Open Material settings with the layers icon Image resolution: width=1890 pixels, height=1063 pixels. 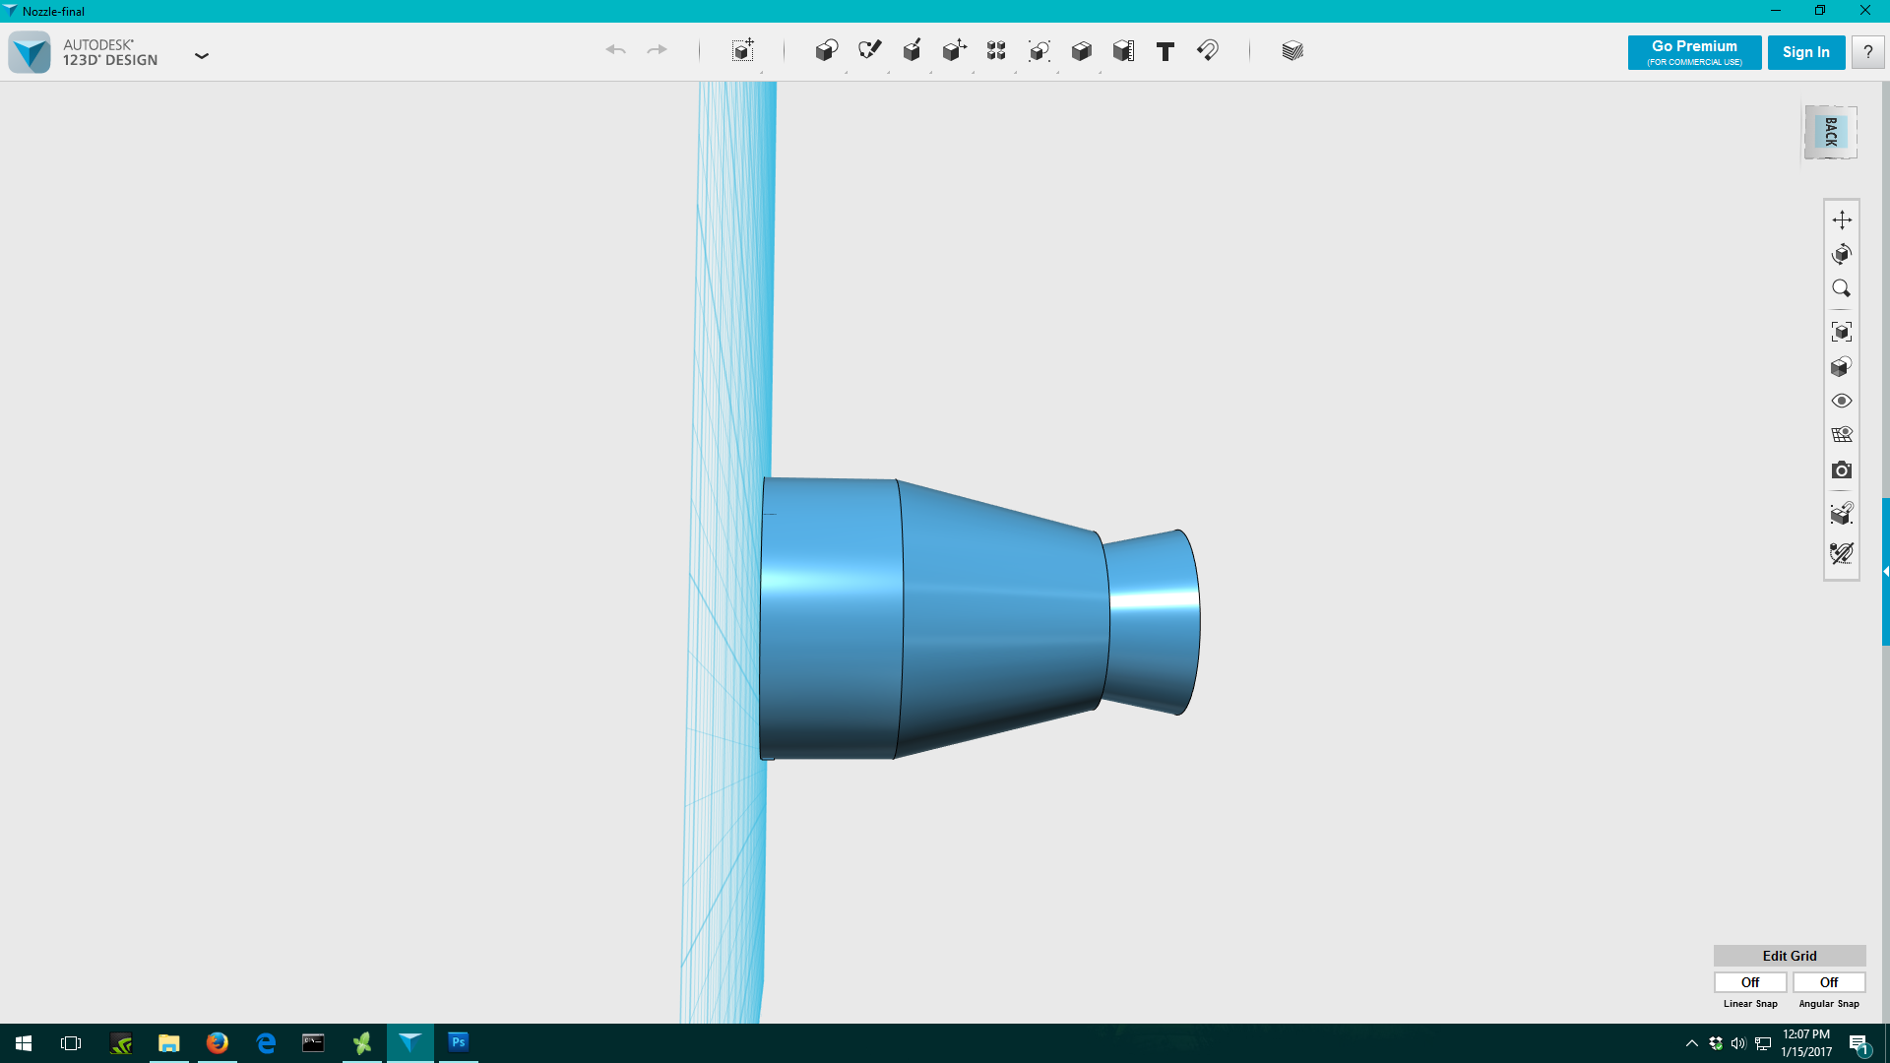1291,50
